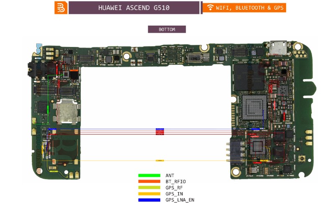Click the orange logo icon beside the title
328x203 pixels.
pos(61,8)
